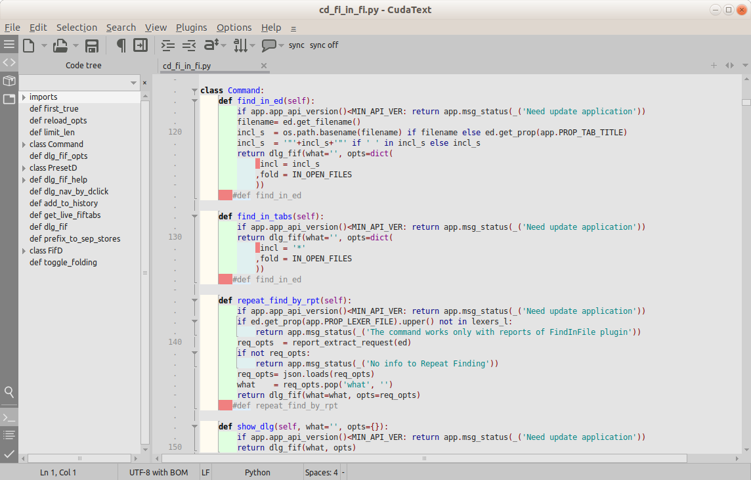
Task: Click the sync off toolbar button
Action: point(324,45)
